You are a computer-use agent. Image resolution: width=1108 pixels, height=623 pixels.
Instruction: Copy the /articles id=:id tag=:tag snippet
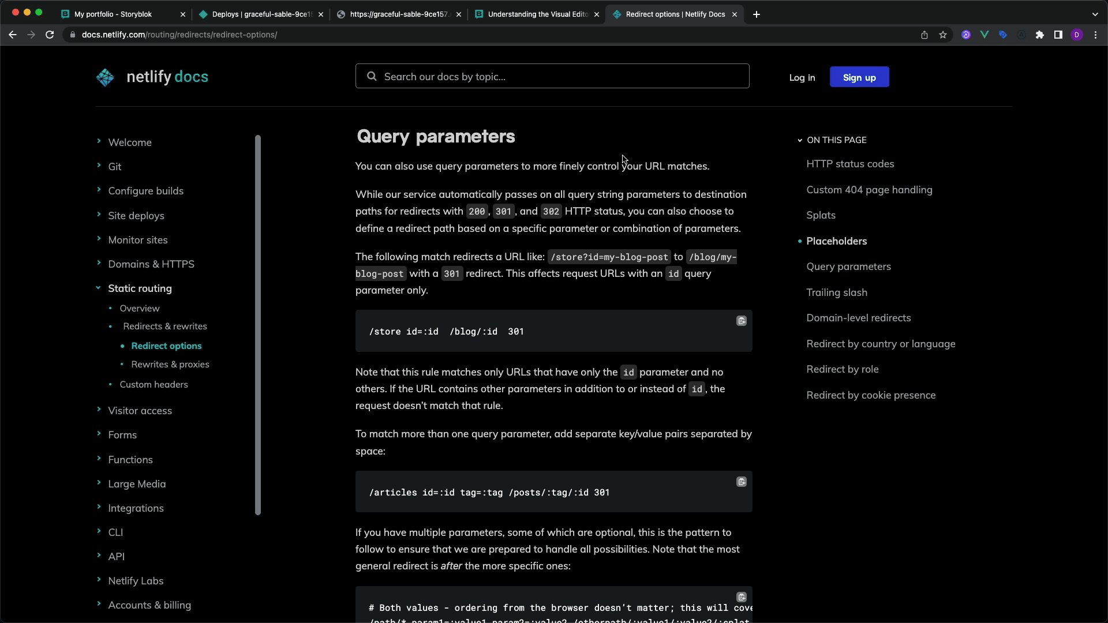[742, 482]
